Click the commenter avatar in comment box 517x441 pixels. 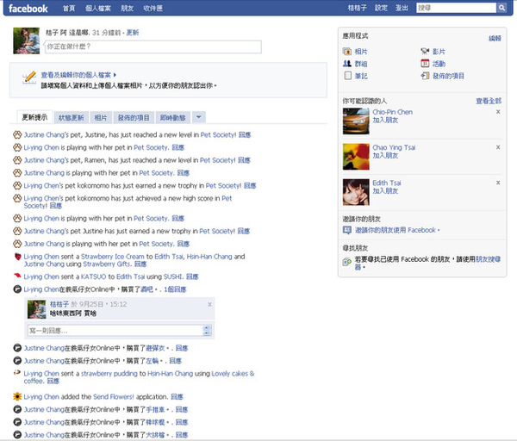click(36, 309)
